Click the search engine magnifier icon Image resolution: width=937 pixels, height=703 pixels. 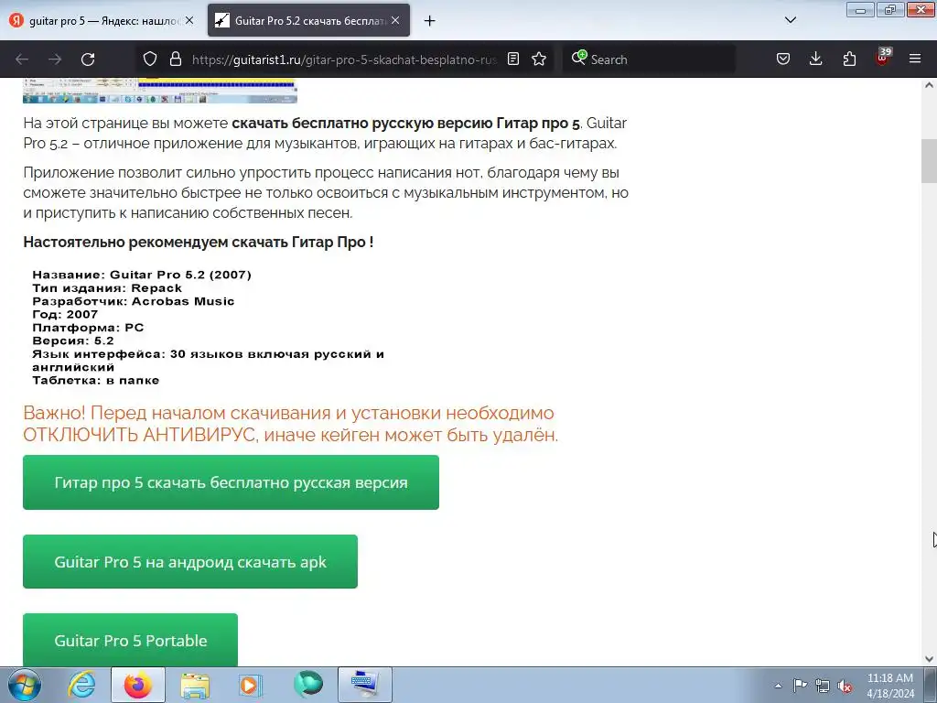pyautogui.click(x=578, y=58)
